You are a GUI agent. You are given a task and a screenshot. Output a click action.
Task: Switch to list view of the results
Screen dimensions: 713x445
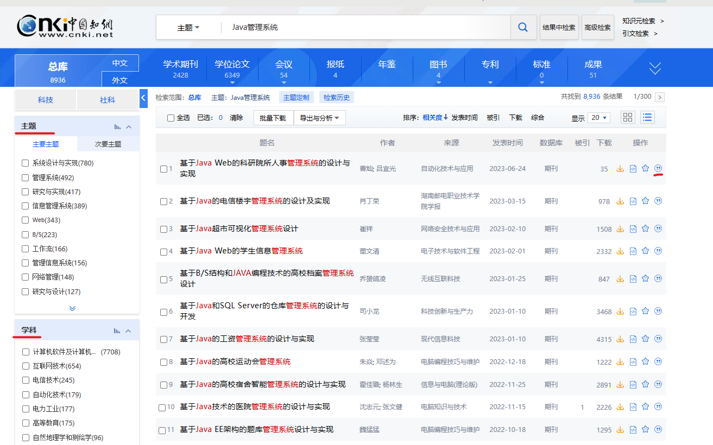tap(647, 117)
